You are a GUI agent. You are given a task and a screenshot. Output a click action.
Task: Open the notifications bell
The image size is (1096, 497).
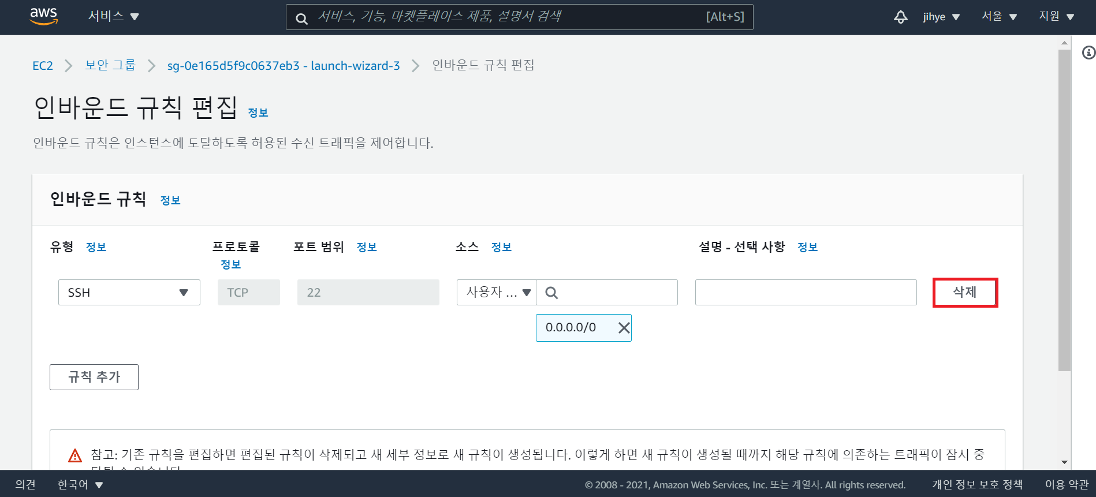pos(900,17)
